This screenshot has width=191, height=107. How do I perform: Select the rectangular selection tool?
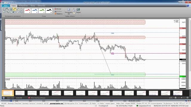[4, 9]
